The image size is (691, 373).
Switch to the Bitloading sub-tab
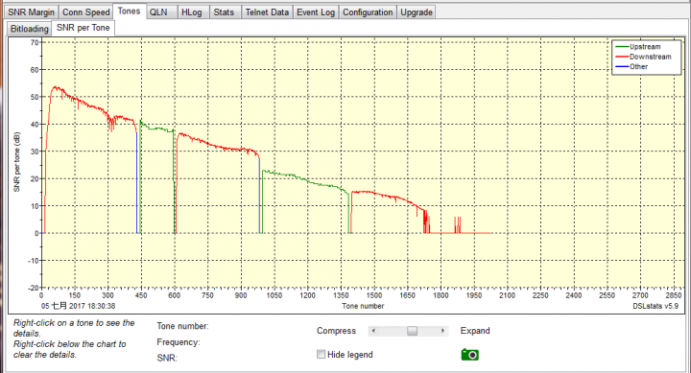(30, 29)
